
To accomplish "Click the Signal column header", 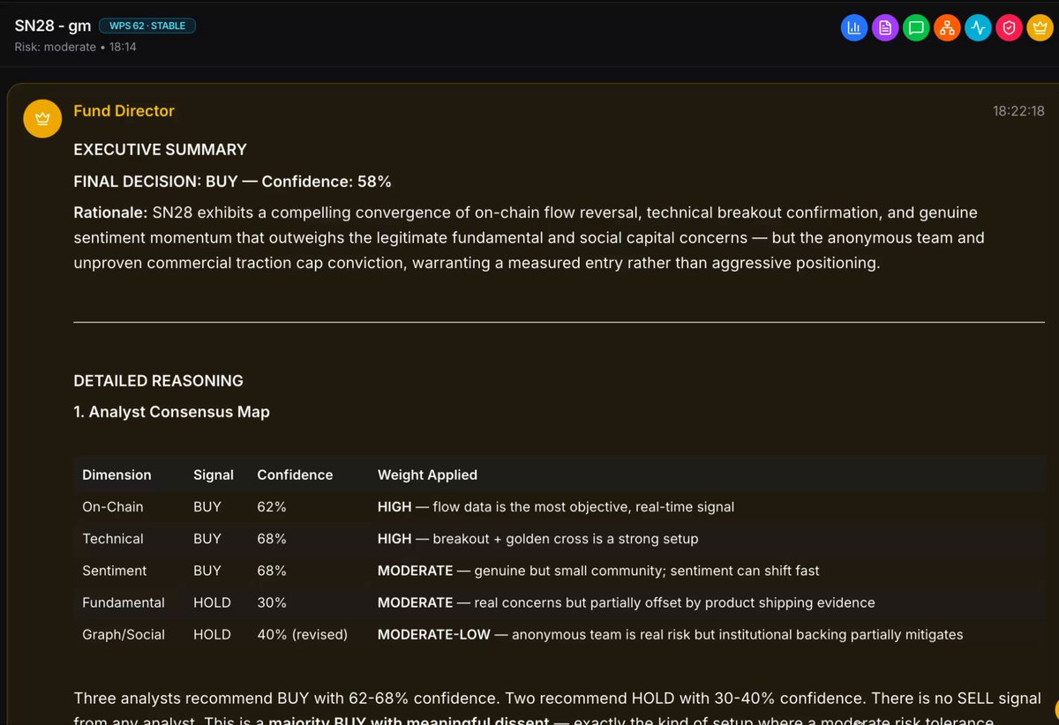I will pos(214,475).
